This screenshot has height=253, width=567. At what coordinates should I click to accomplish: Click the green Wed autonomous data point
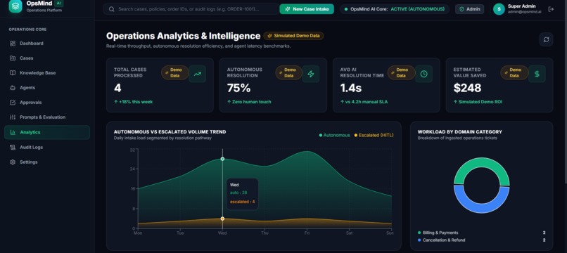[x=222, y=159]
